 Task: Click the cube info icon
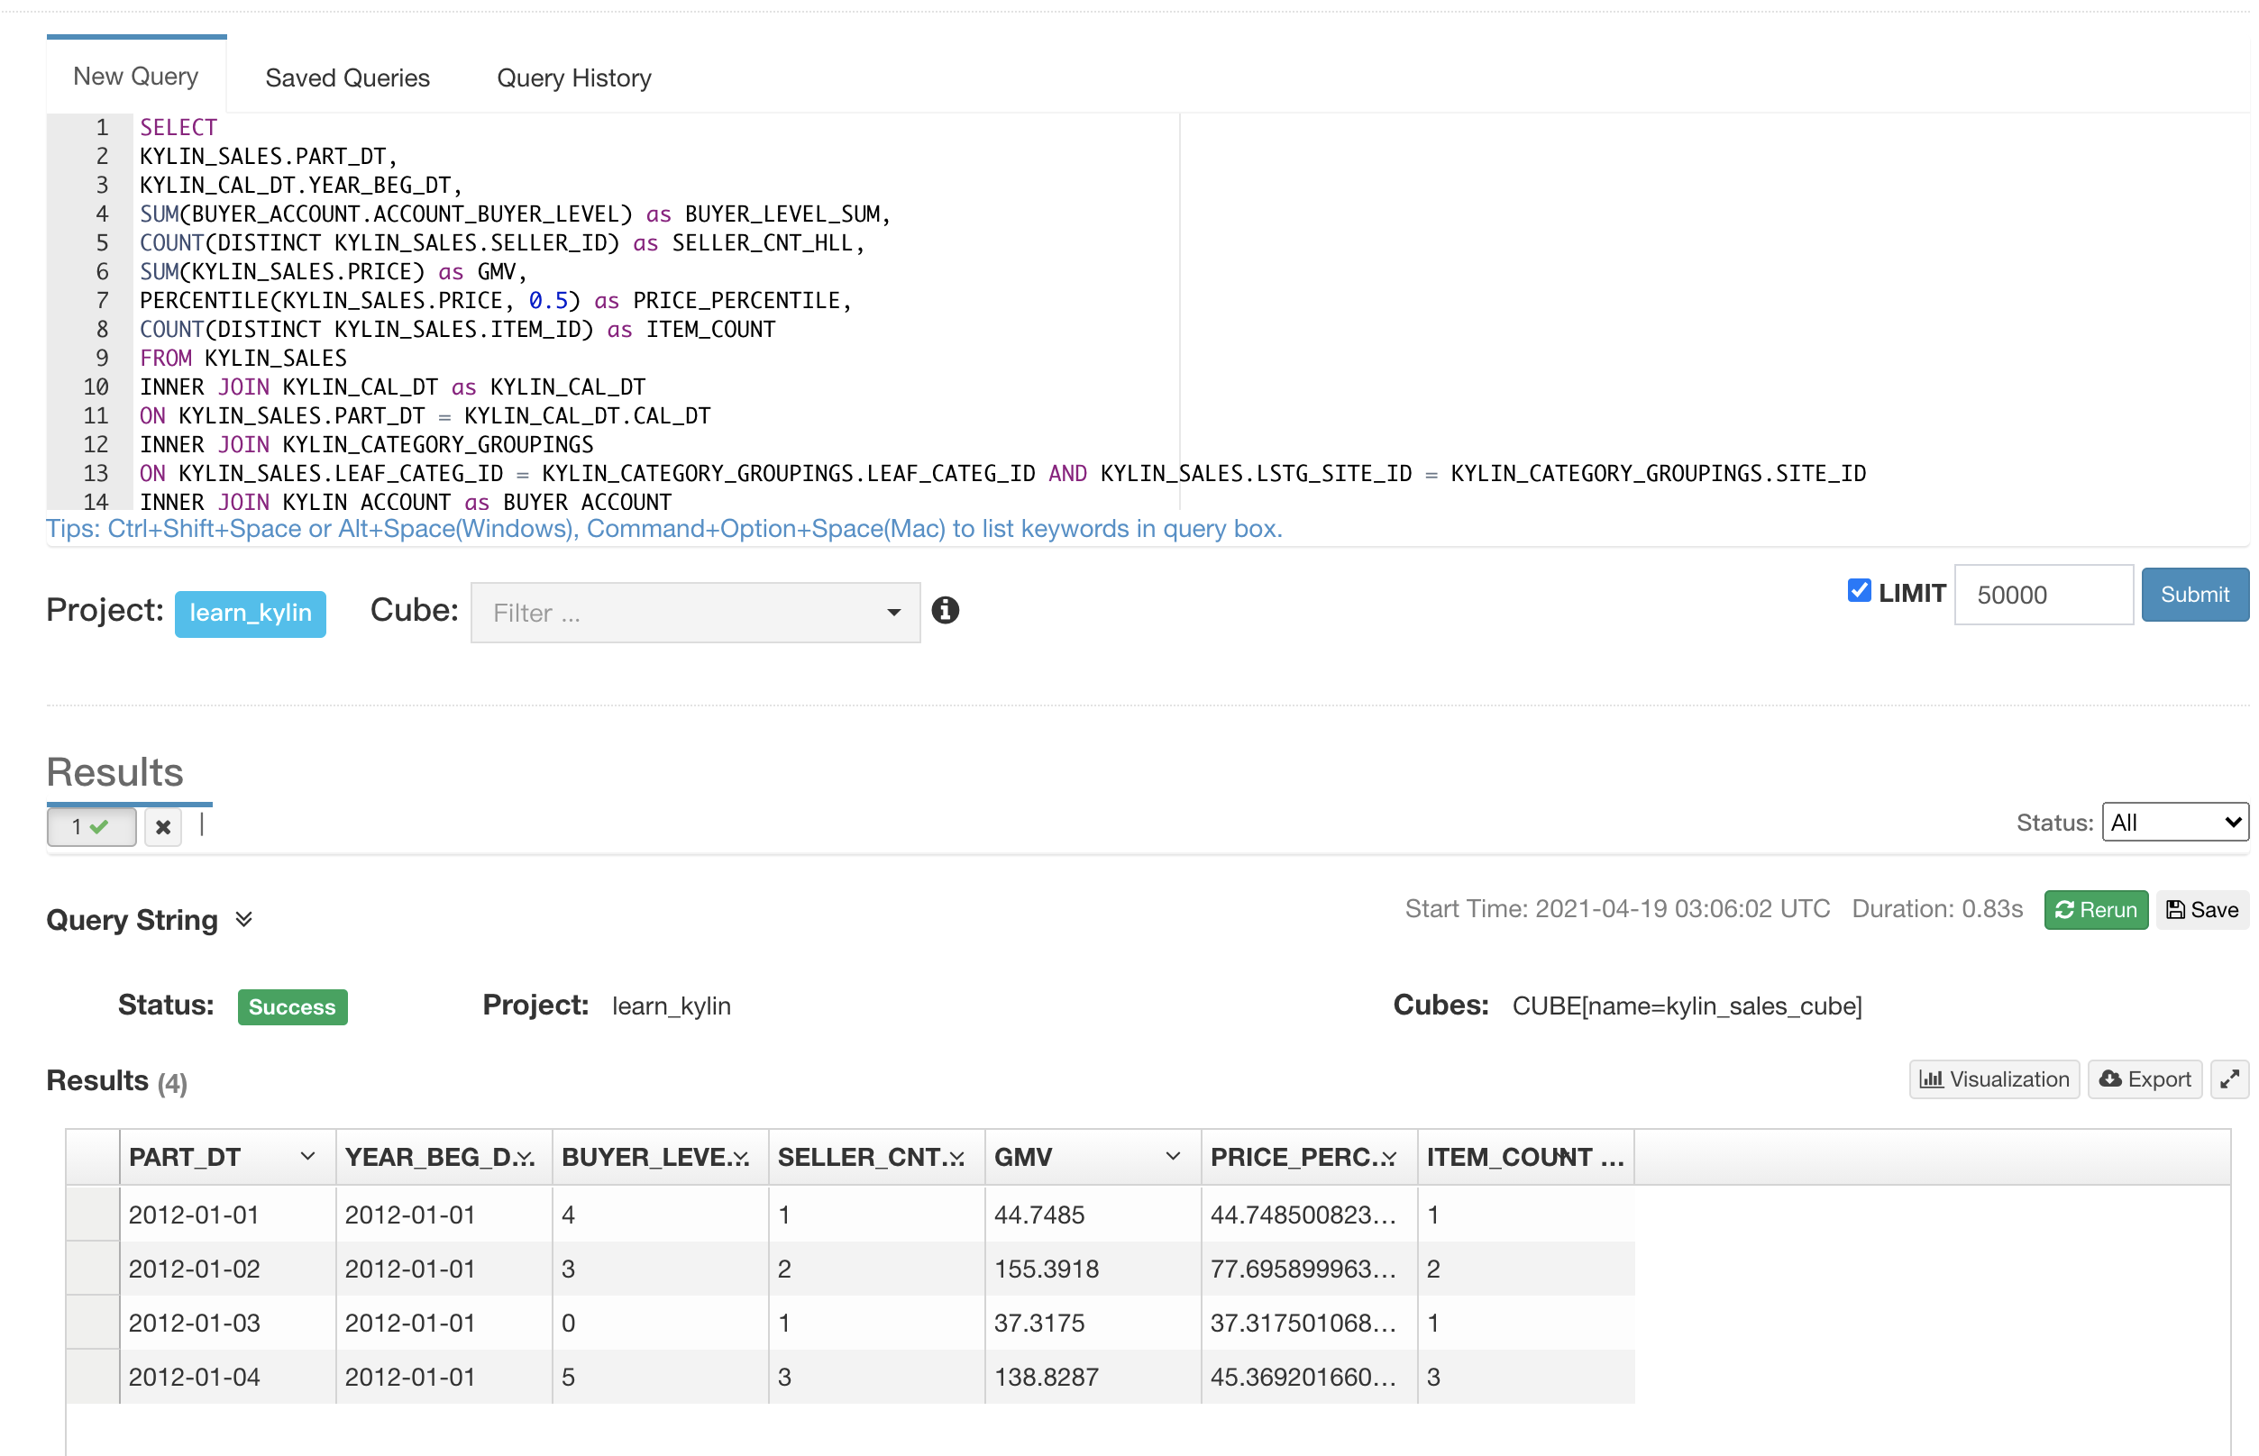click(x=944, y=611)
